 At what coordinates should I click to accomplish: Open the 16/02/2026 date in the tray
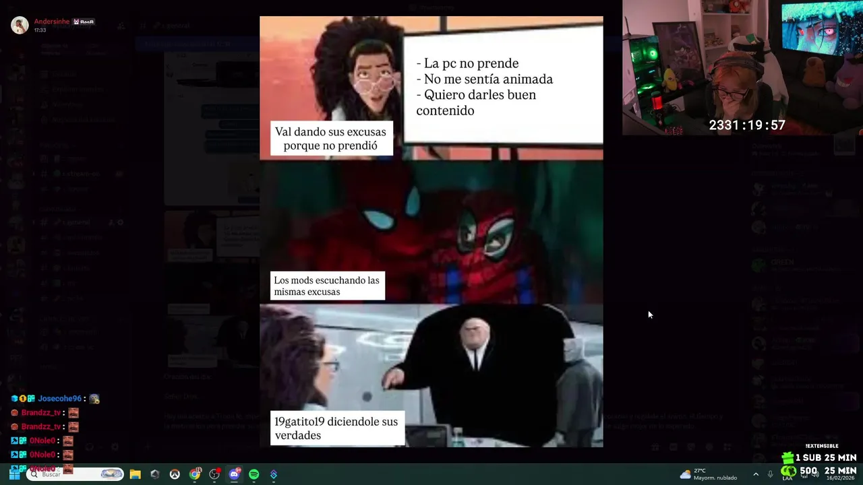(841, 478)
